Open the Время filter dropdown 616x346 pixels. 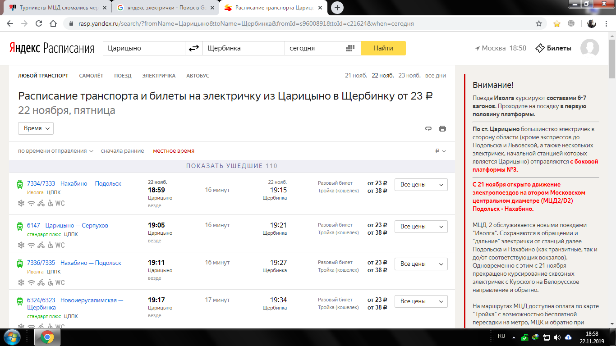coord(36,128)
